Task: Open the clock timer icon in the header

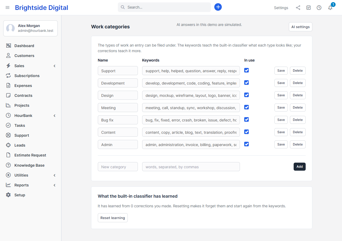Action: [x=319, y=8]
